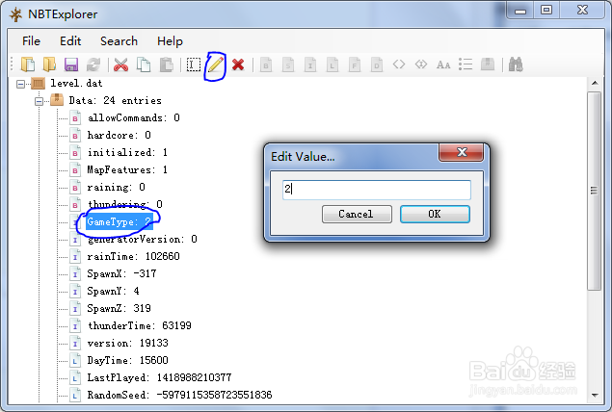Image resolution: width=612 pixels, height=412 pixels.
Task: Click the Open File toolbar icon
Action: (x=28, y=64)
